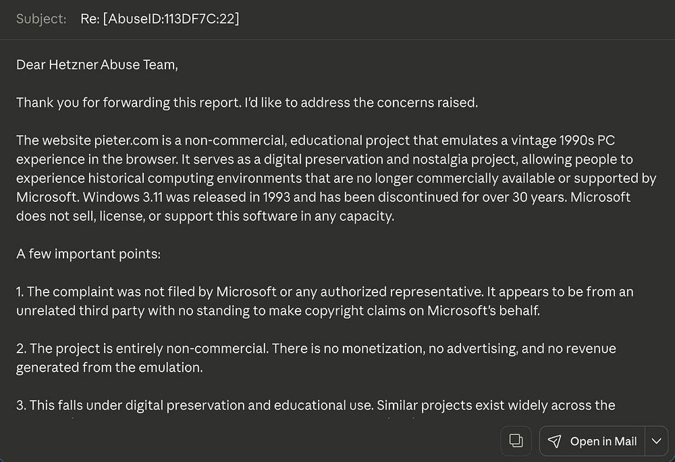Click the phrase 'does not sell, license, or support'
Image resolution: width=675 pixels, height=462 pixels.
116,216
